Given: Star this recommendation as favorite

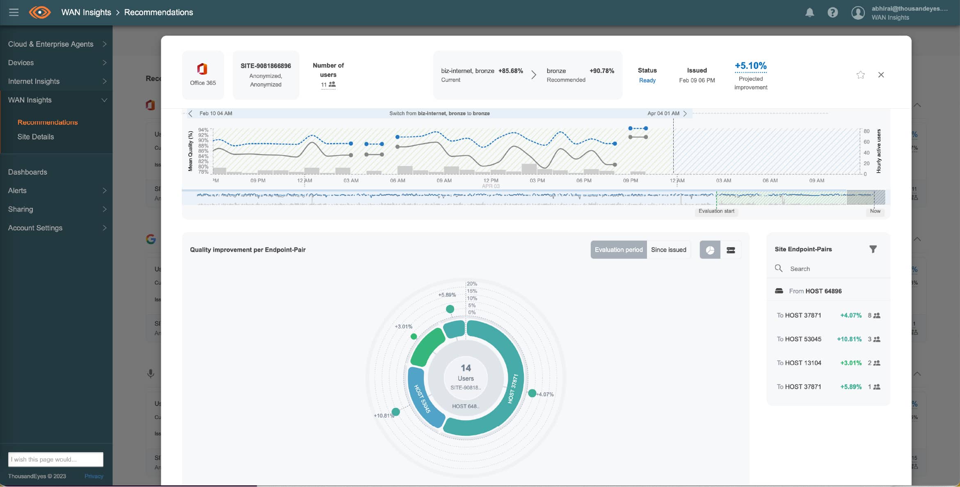Looking at the screenshot, I should tap(860, 75).
